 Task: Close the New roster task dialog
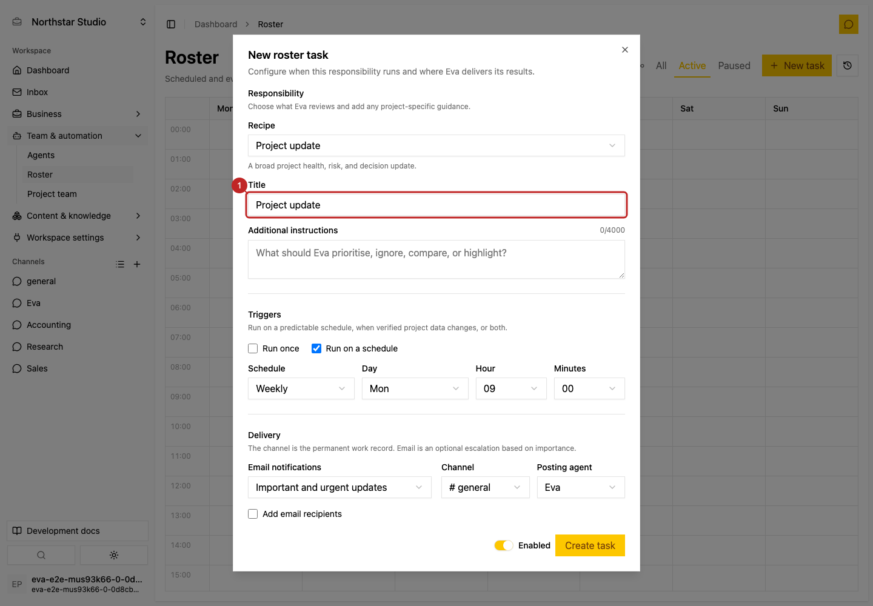click(x=625, y=50)
